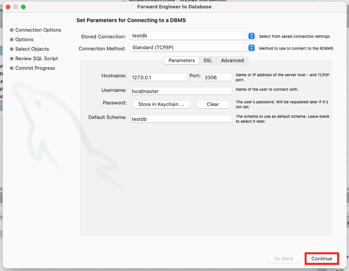Click the Forward Engineer to Database title
The image size is (349, 271).
174,6
